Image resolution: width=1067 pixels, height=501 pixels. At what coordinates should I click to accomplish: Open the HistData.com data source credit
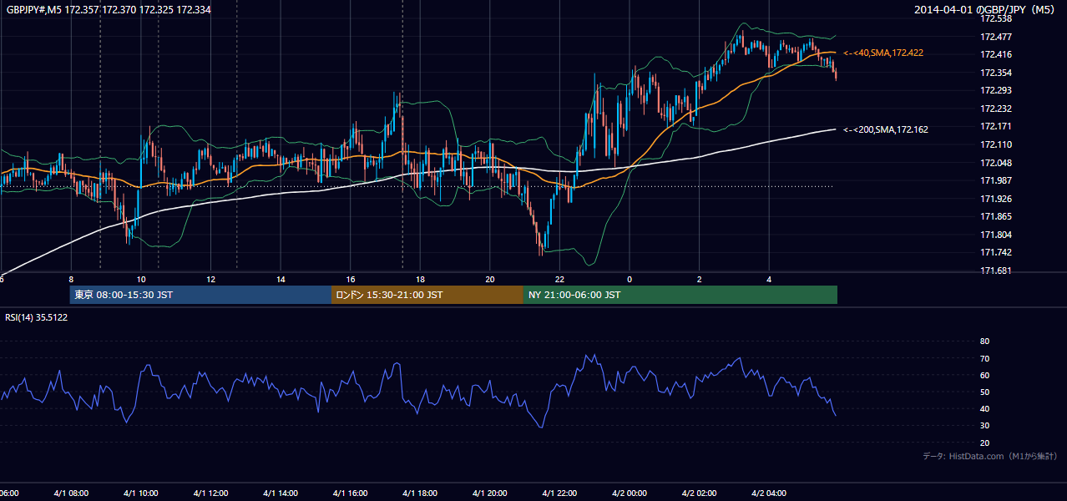click(x=990, y=456)
